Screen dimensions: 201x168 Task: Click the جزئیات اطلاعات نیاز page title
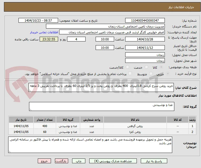tap(181, 7)
